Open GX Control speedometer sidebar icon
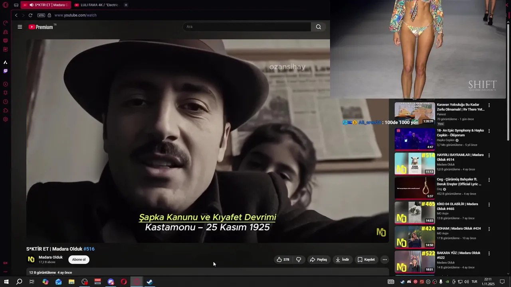The image size is (511, 287). pos(6,23)
